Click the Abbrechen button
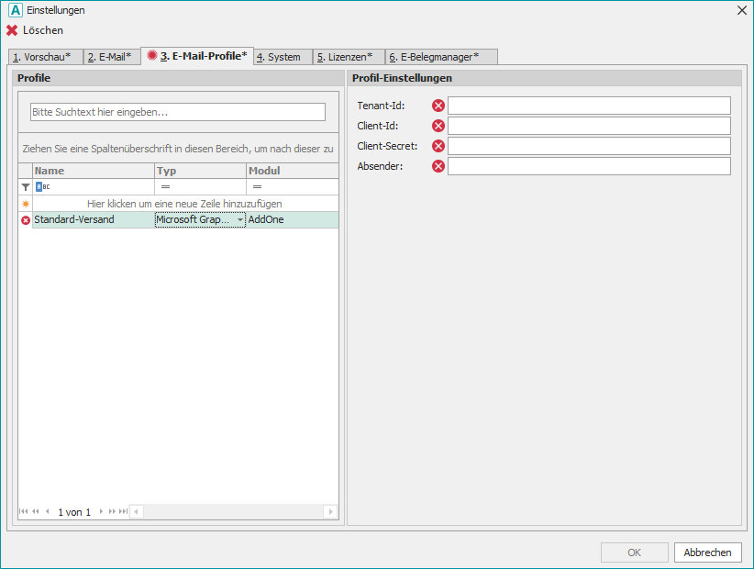Viewport: 754px width, 569px height. pyautogui.click(x=707, y=552)
